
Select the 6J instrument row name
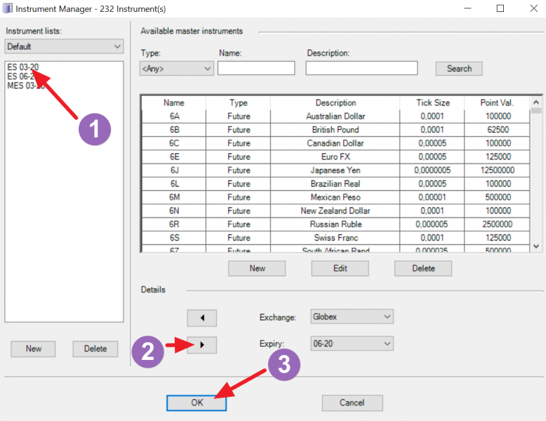[x=174, y=171]
